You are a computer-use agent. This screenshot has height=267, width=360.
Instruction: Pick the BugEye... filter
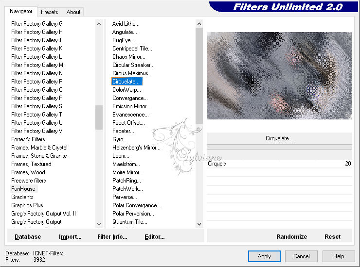(124, 40)
